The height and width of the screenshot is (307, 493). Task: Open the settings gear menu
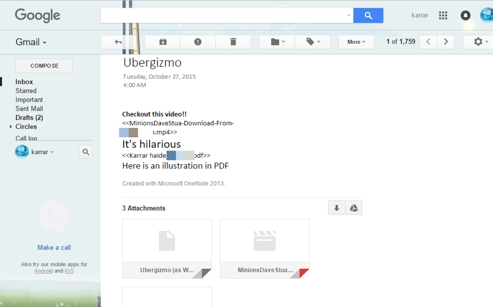click(480, 42)
